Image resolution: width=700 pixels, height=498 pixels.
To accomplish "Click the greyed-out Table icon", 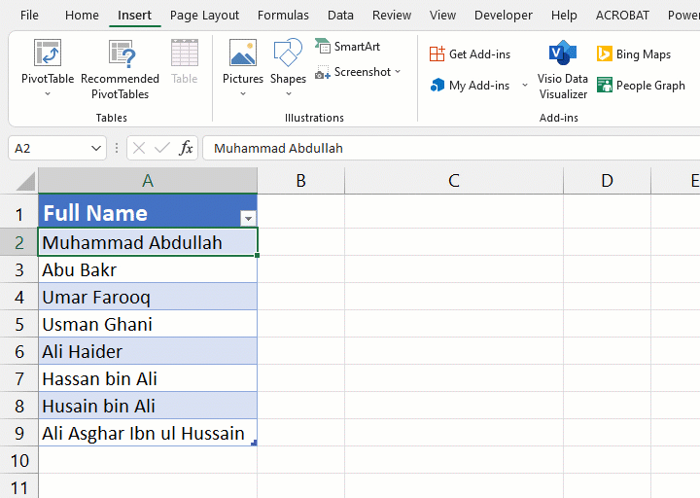I will (x=185, y=53).
